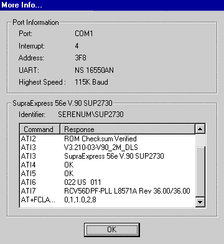Select the SupraExpress 56e V.90 SUP2730 response row
Image resolution: width=224 pixels, height=244 pixels.
(x=114, y=156)
